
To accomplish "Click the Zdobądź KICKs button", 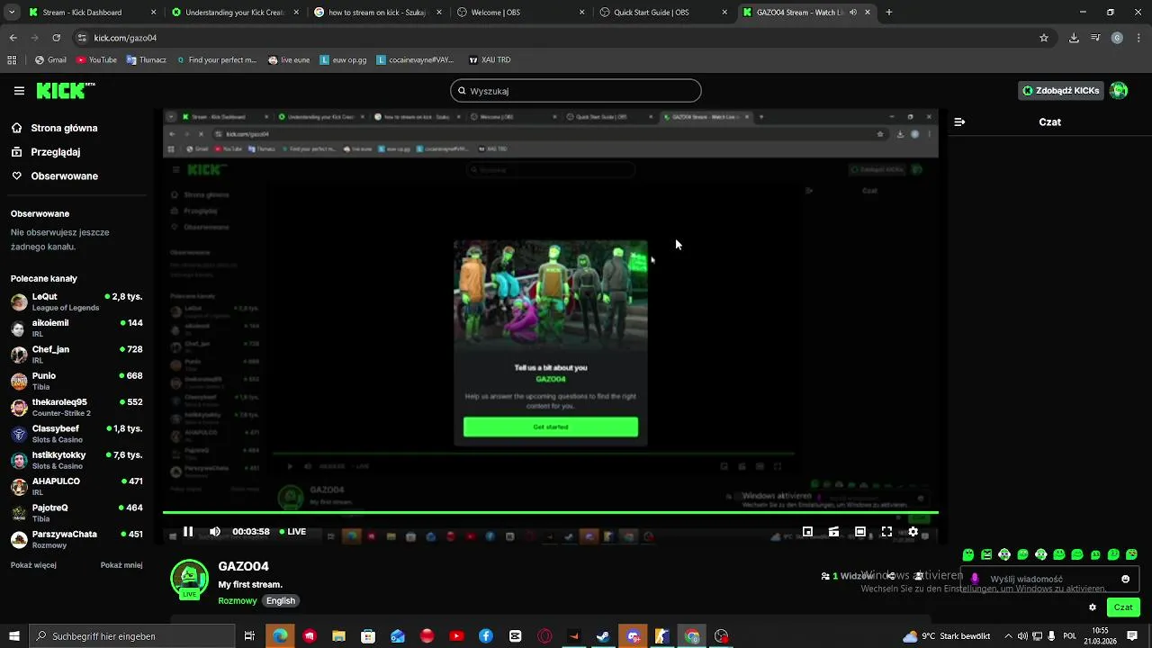I will (x=1061, y=91).
